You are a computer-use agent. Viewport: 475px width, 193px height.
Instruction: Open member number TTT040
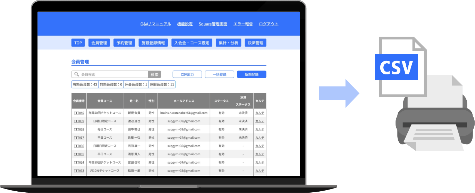tap(79, 113)
